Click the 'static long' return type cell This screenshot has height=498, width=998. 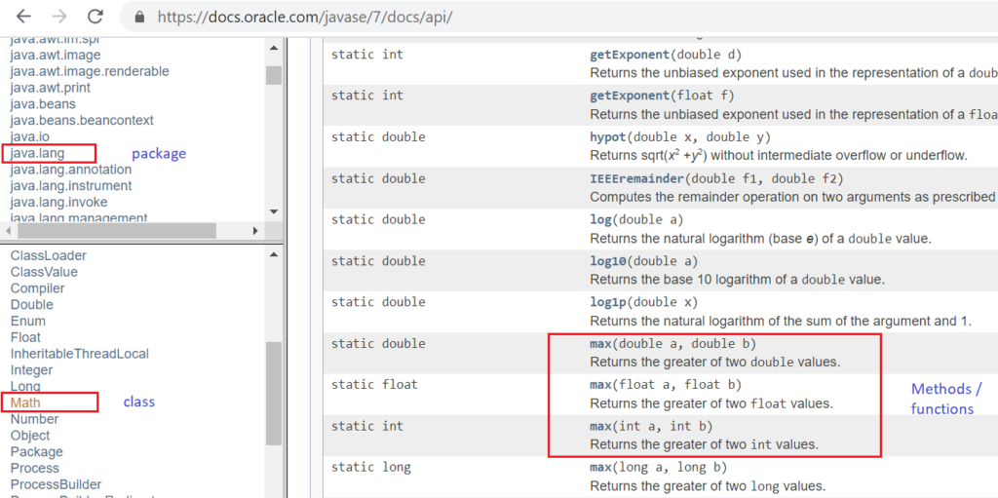point(371,468)
